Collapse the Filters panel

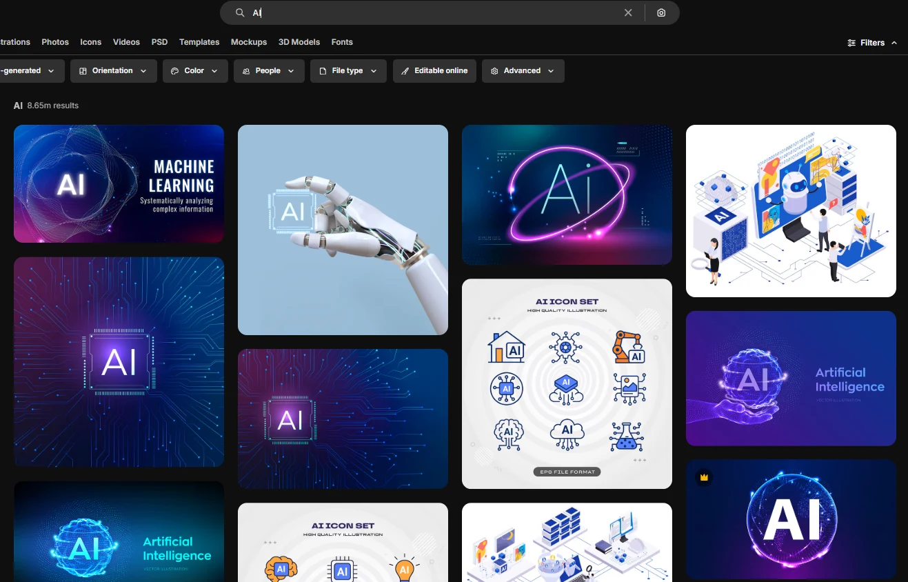pos(872,43)
